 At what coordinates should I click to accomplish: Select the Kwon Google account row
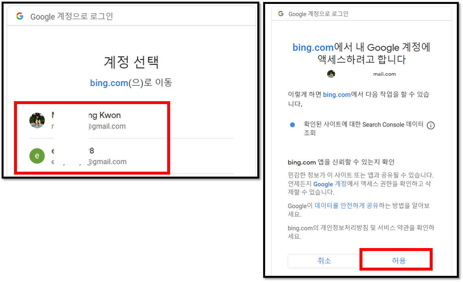click(131, 120)
